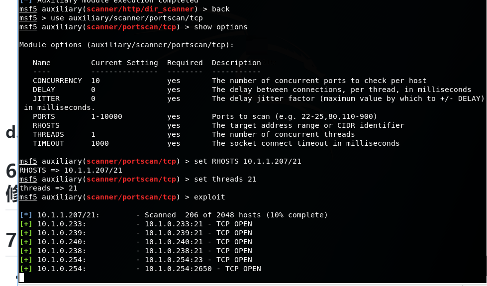Click the "set threads 21" command

(x=225, y=179)
